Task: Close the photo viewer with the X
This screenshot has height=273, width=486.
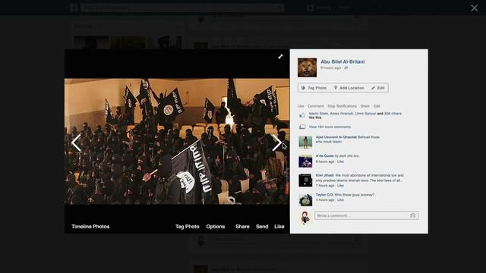Action: click(474, 8)
